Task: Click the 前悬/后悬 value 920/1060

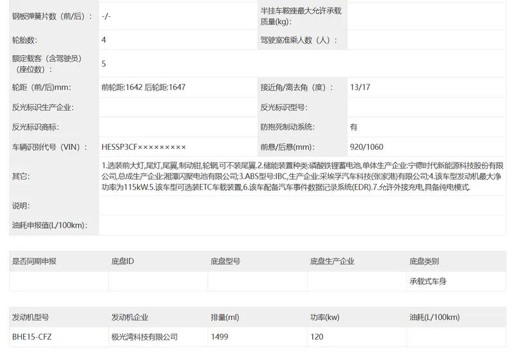Action: [x=366, y=147]
